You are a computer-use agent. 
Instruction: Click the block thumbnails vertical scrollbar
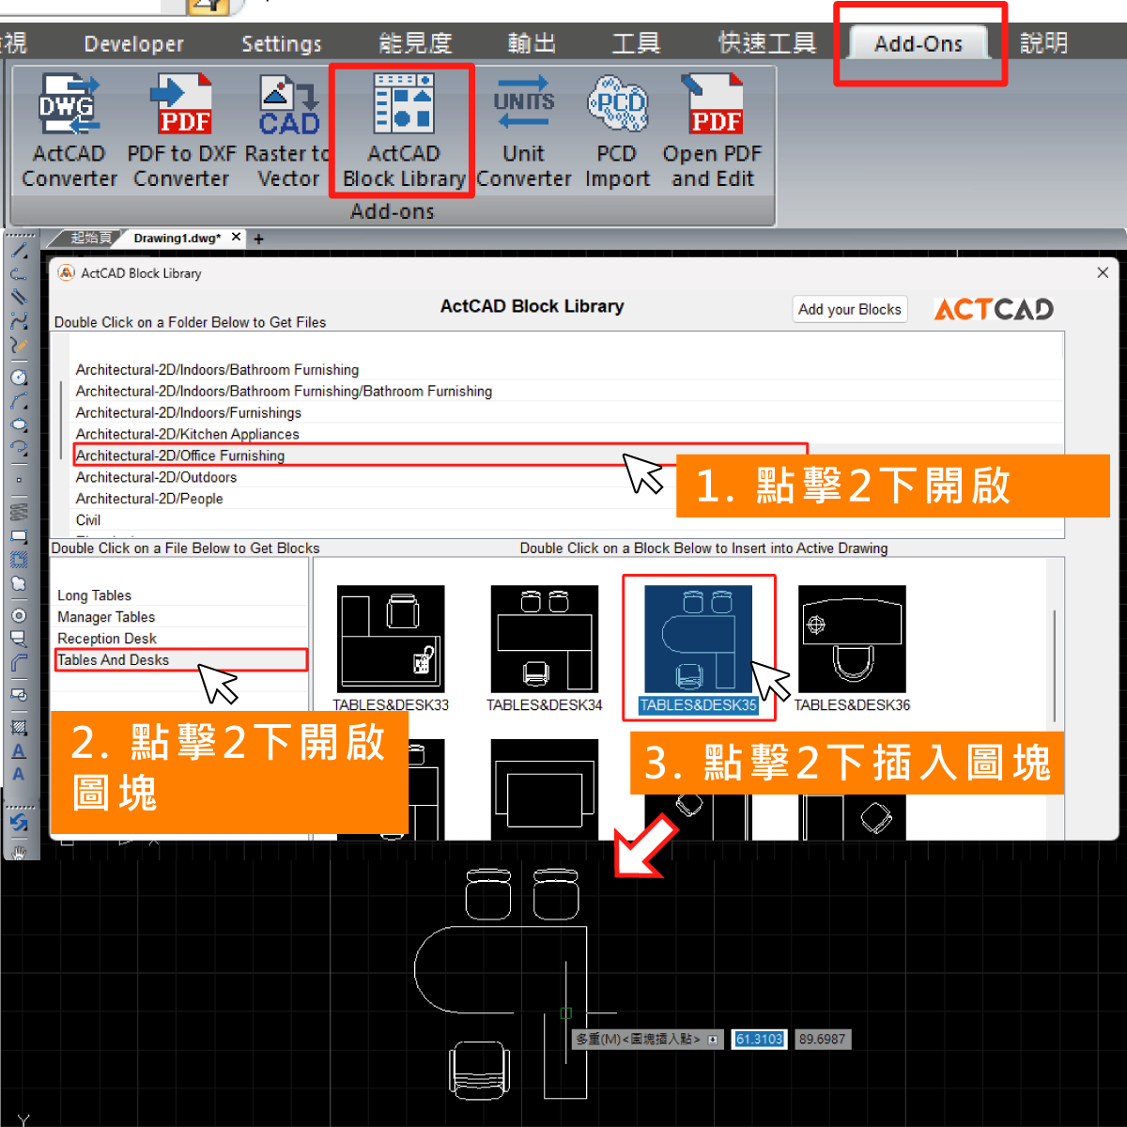pyautogui.click(x=1055, y=667)
